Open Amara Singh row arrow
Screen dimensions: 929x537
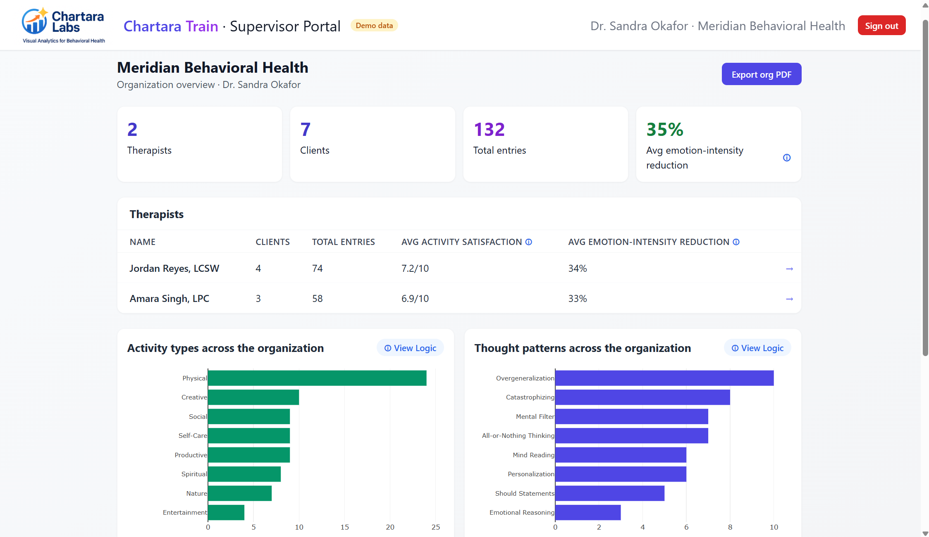click(x=789, y=299)
